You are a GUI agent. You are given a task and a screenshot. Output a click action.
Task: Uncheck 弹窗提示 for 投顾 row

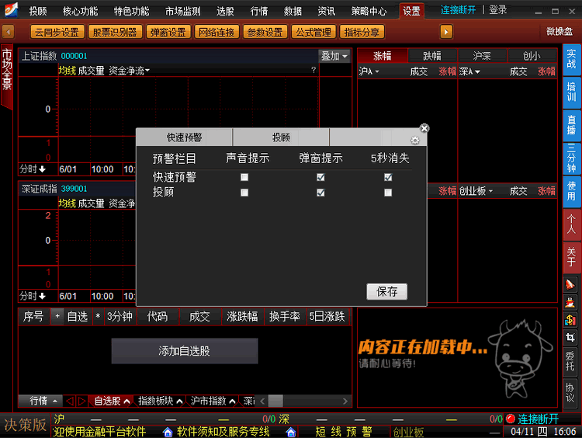[x=320, y=193]
